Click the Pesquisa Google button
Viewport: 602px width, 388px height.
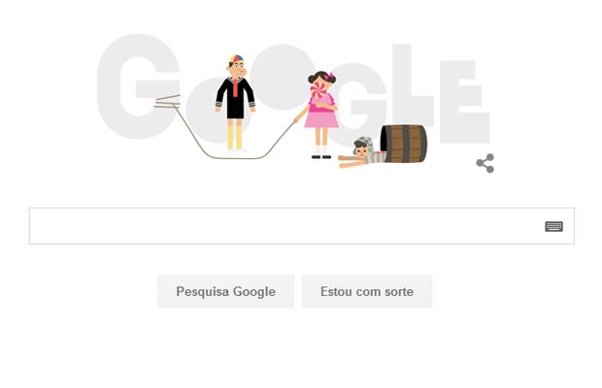(x=225, y=291)
